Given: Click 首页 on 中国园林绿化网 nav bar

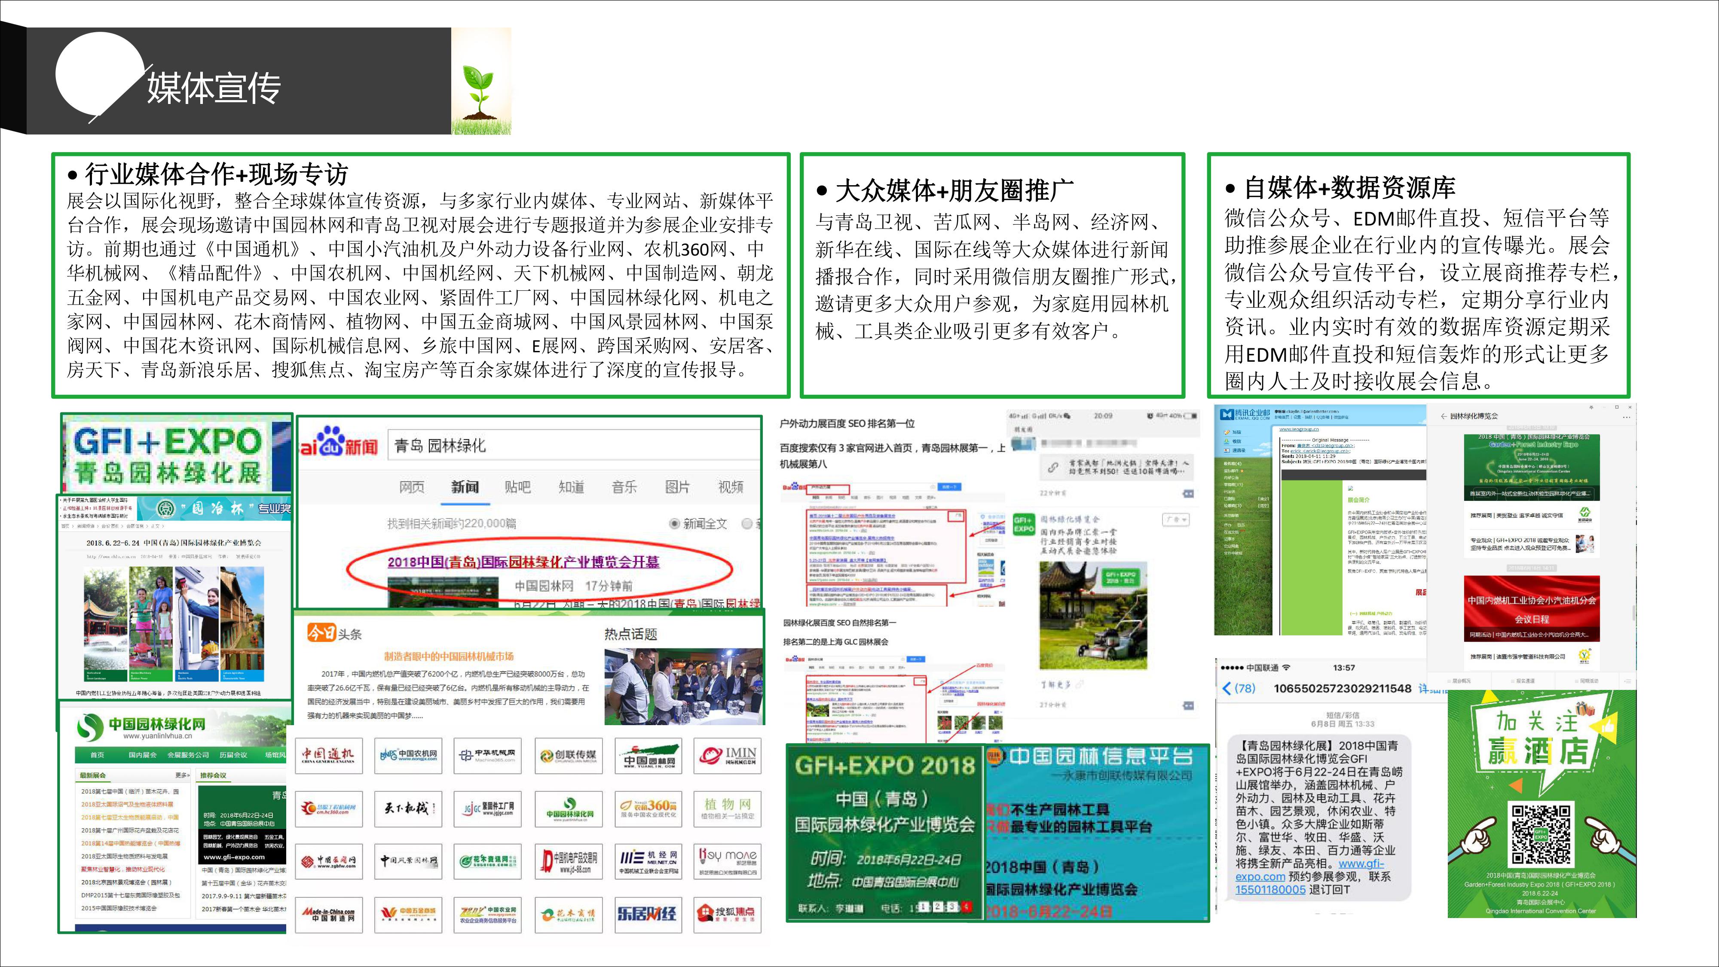Looking at the screenshot, I should tap(98, 755).
